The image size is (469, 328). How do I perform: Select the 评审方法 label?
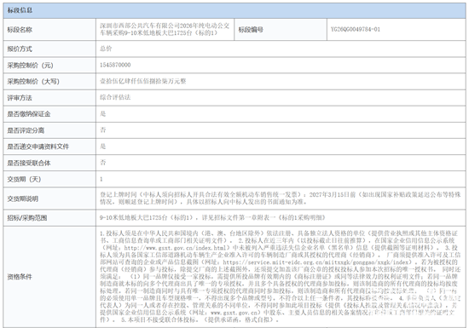[20, 98]
